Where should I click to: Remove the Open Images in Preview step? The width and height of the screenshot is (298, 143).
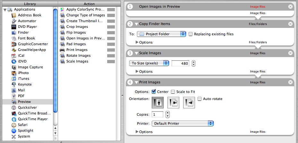[x=290, y=7]
